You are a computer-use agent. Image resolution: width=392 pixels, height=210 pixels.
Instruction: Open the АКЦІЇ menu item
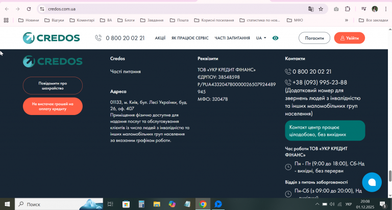160,38
